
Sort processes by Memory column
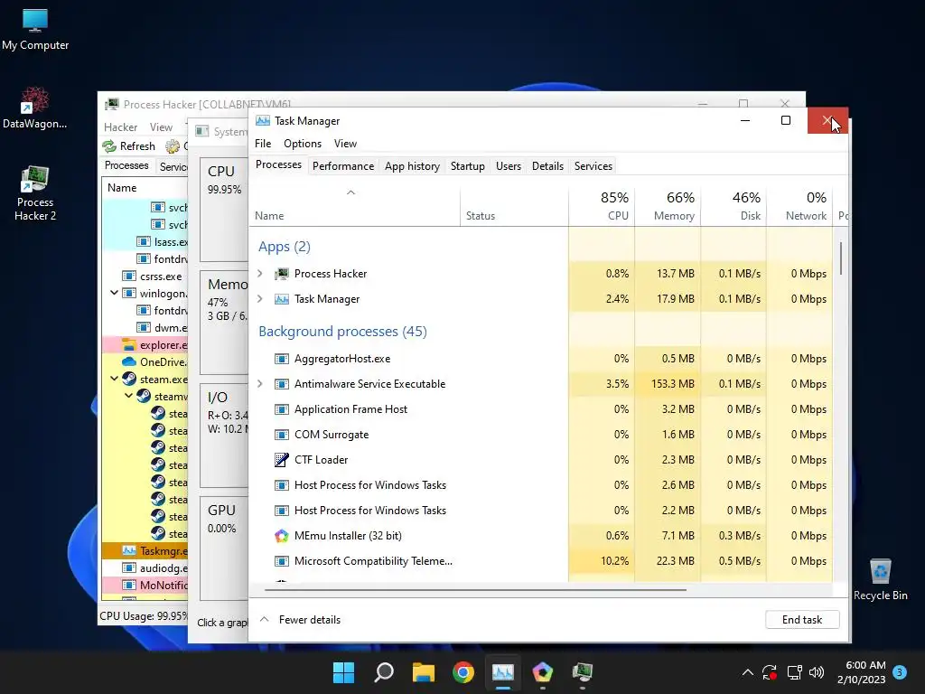[668, 206]
